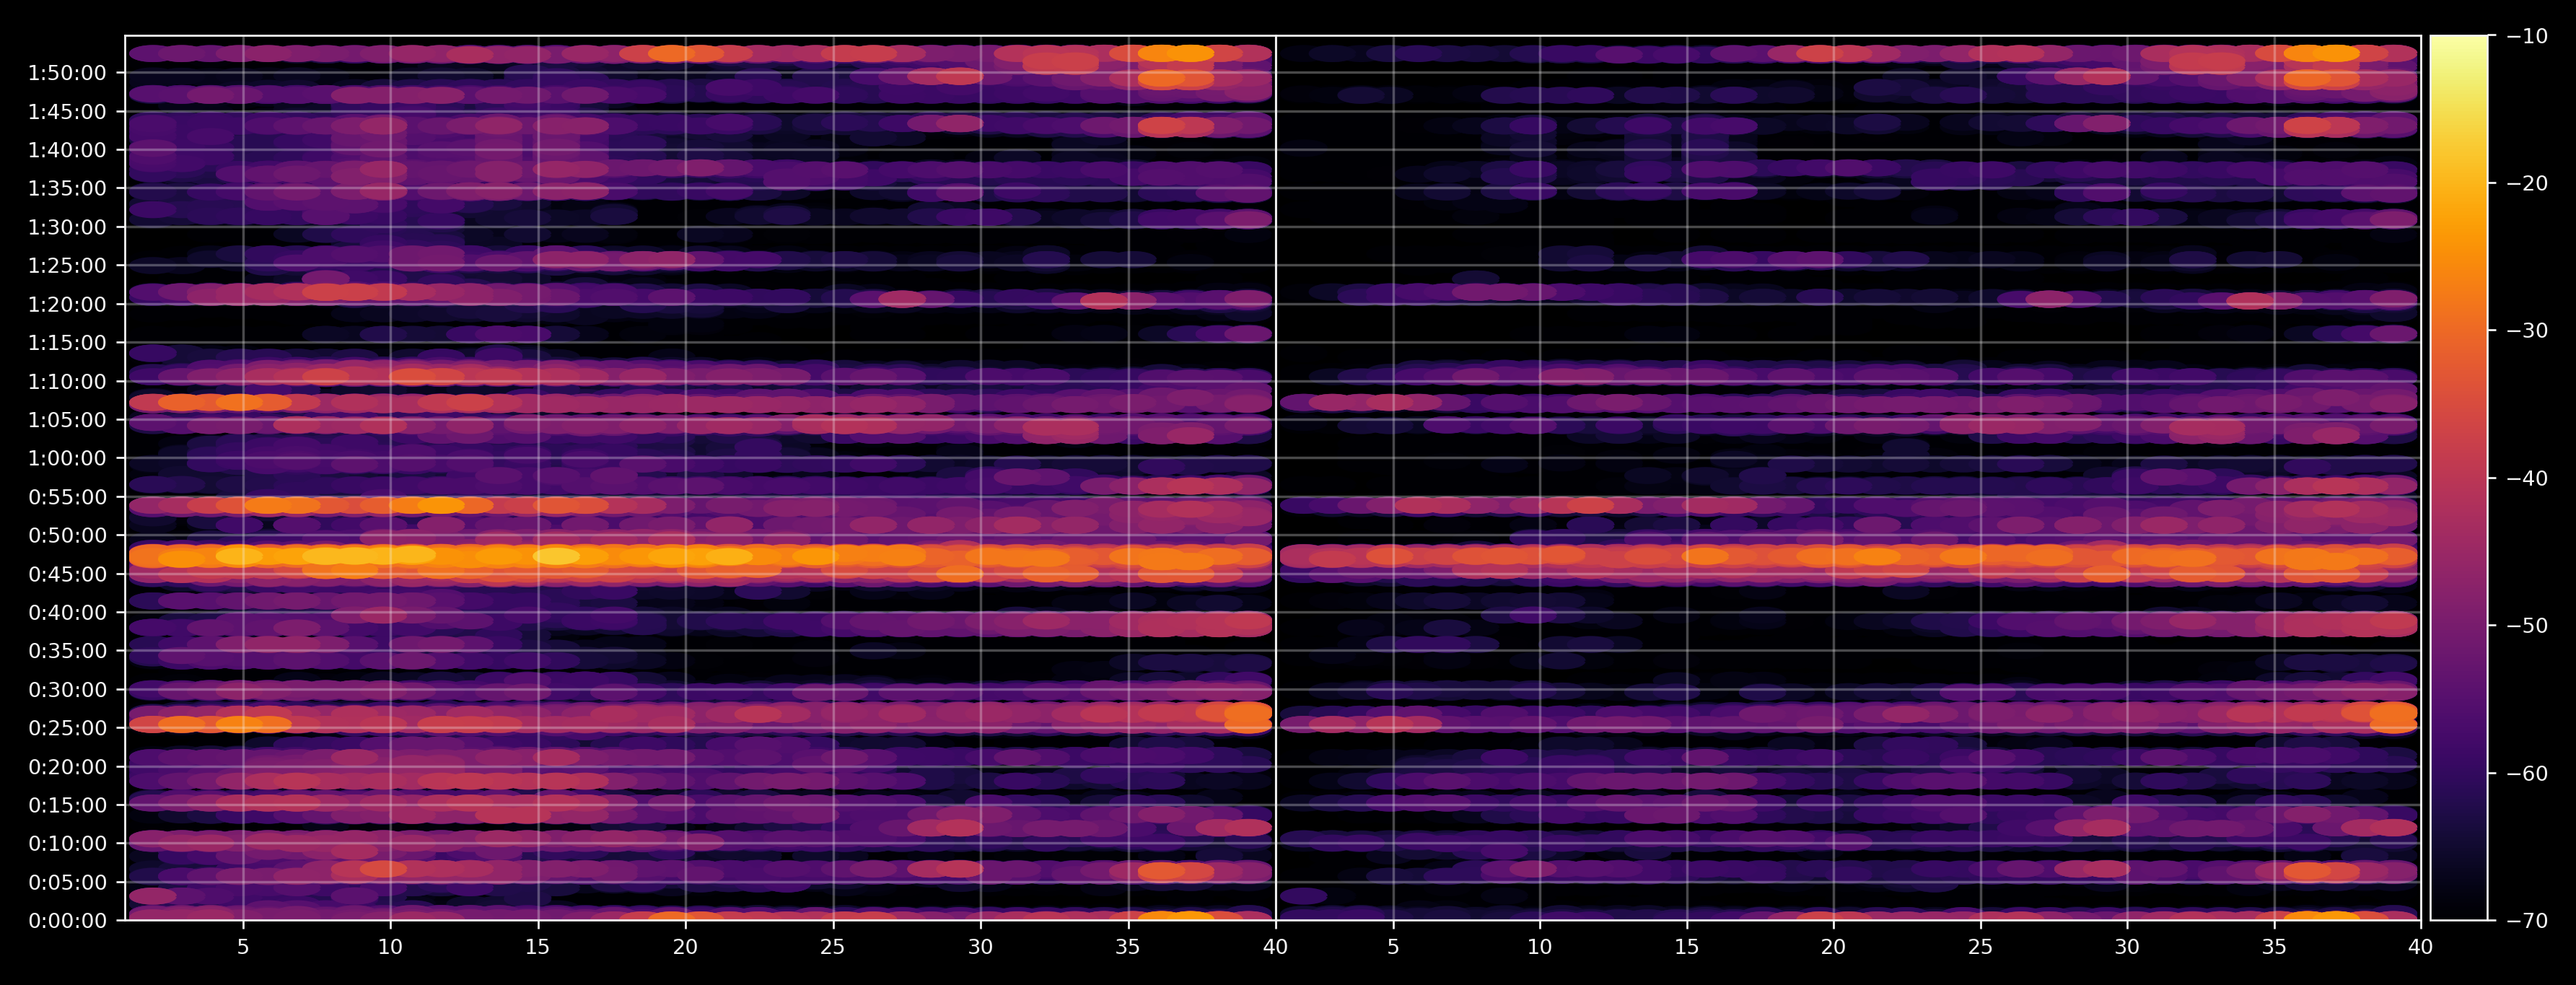The width and height of the screenshot is (2576, 985).
Task: Click the 0:25:00 time axis label
Action: [67, 728]
